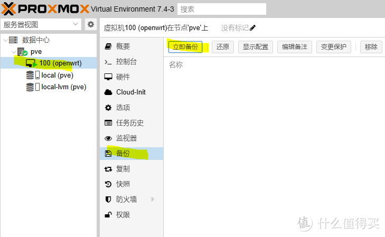
Task: Click the running VM monitor icon
Action: (31, 63)
